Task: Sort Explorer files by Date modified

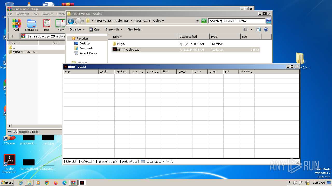Action: tap(194, 37)
